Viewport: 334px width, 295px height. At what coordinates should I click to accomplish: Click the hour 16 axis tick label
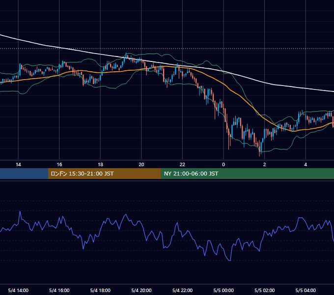pos(59,165)
